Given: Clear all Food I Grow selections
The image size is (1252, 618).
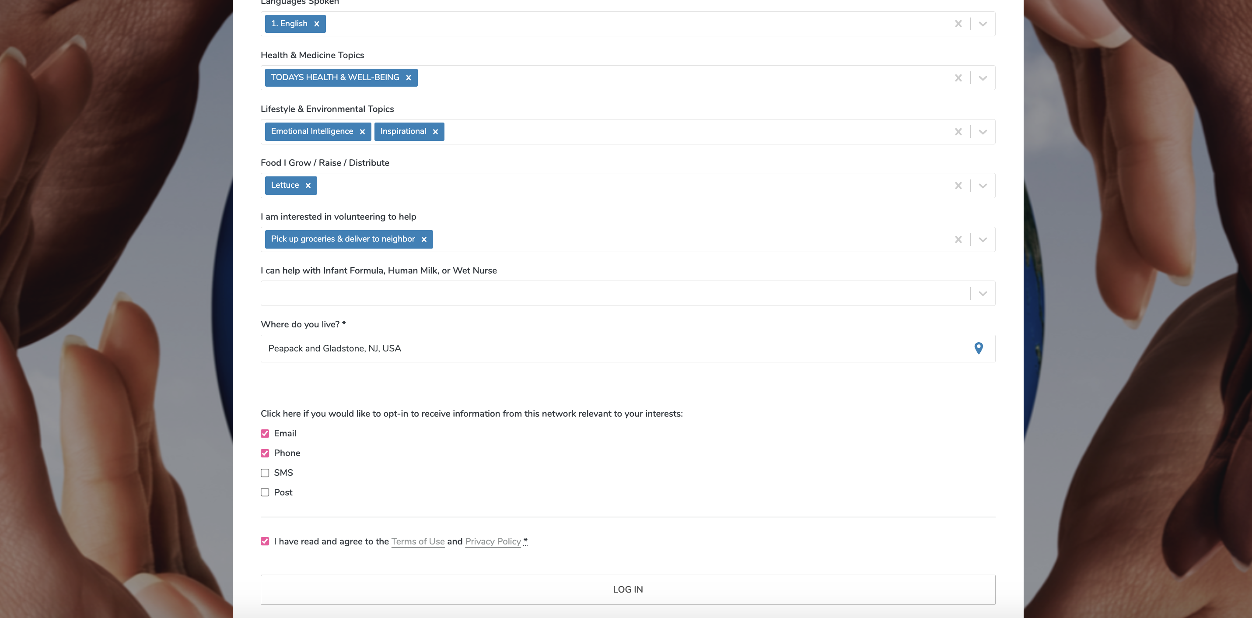Looking at the screenshot, I should 958,186.
